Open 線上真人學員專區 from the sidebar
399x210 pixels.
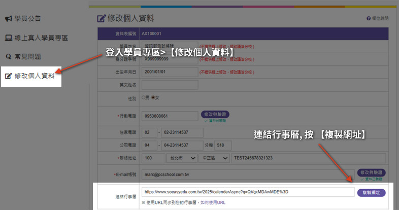[41, 38]
